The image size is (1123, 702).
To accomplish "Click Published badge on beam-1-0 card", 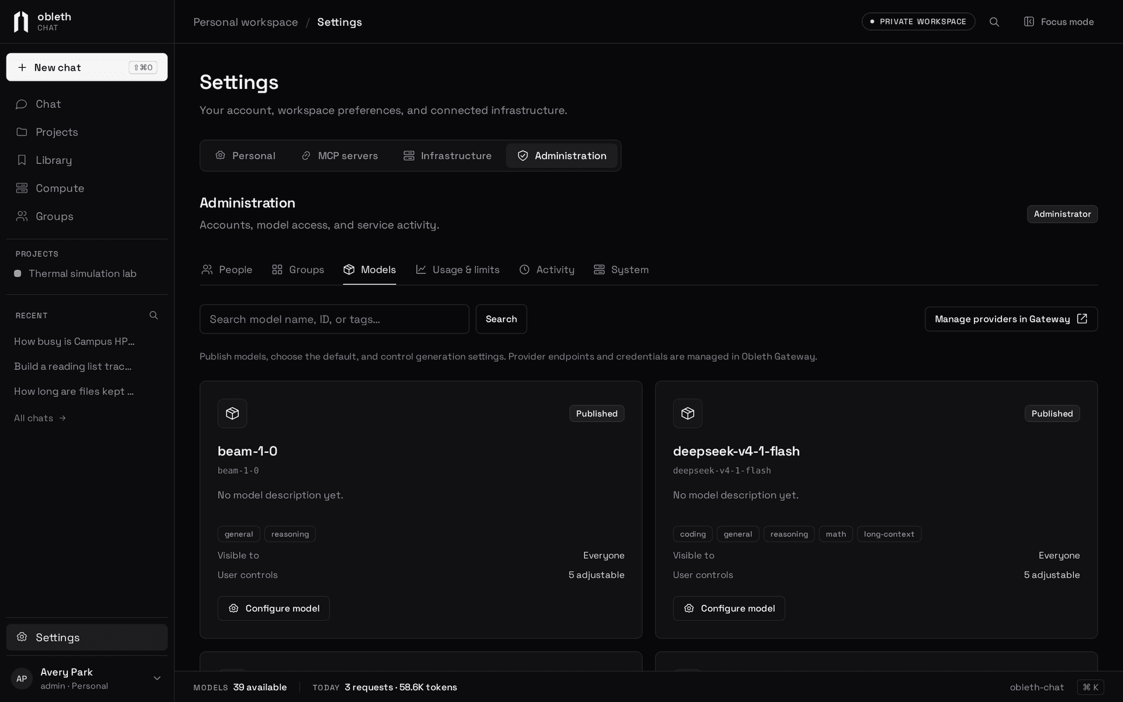I will [597, 414].
